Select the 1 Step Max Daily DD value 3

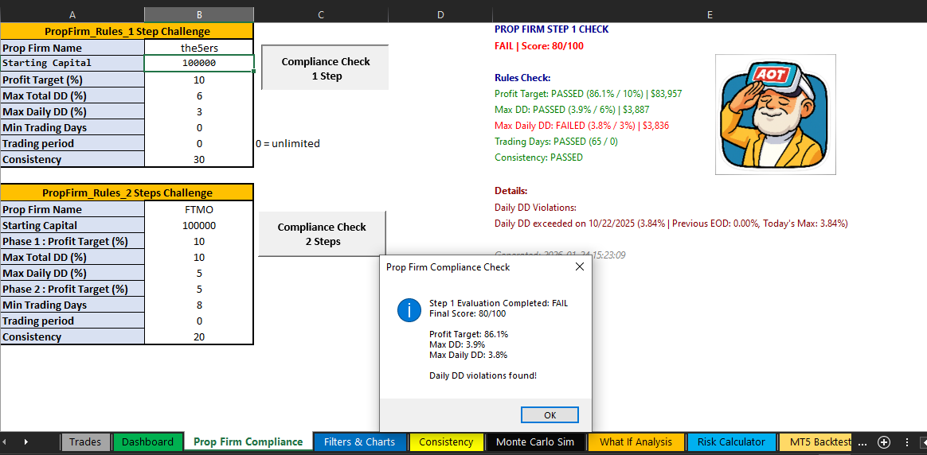coord(199,111)
